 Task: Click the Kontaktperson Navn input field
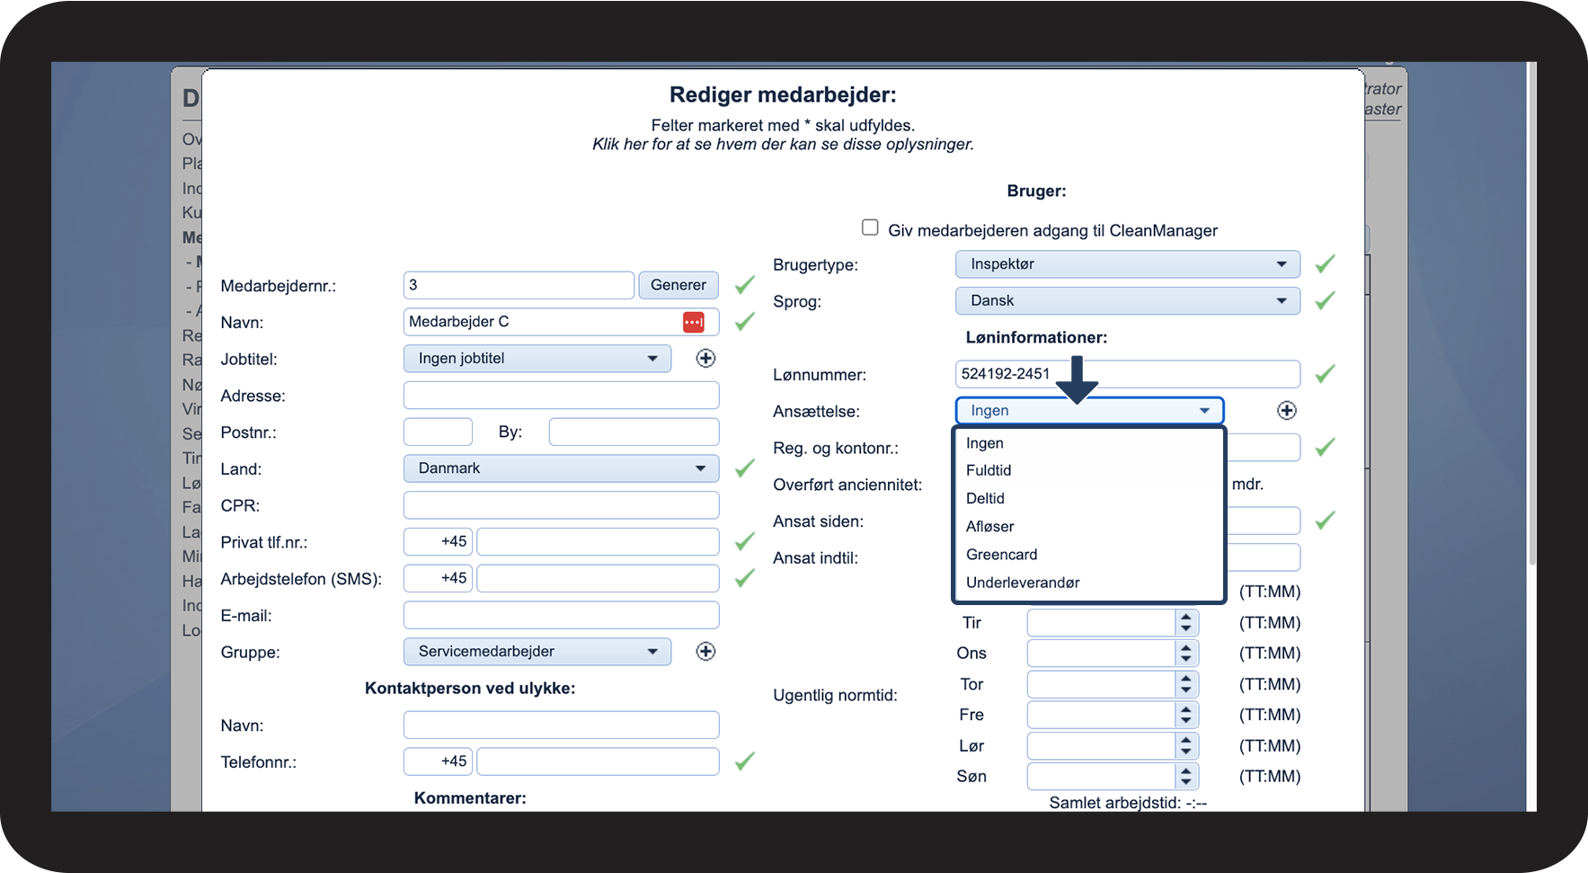562,725
